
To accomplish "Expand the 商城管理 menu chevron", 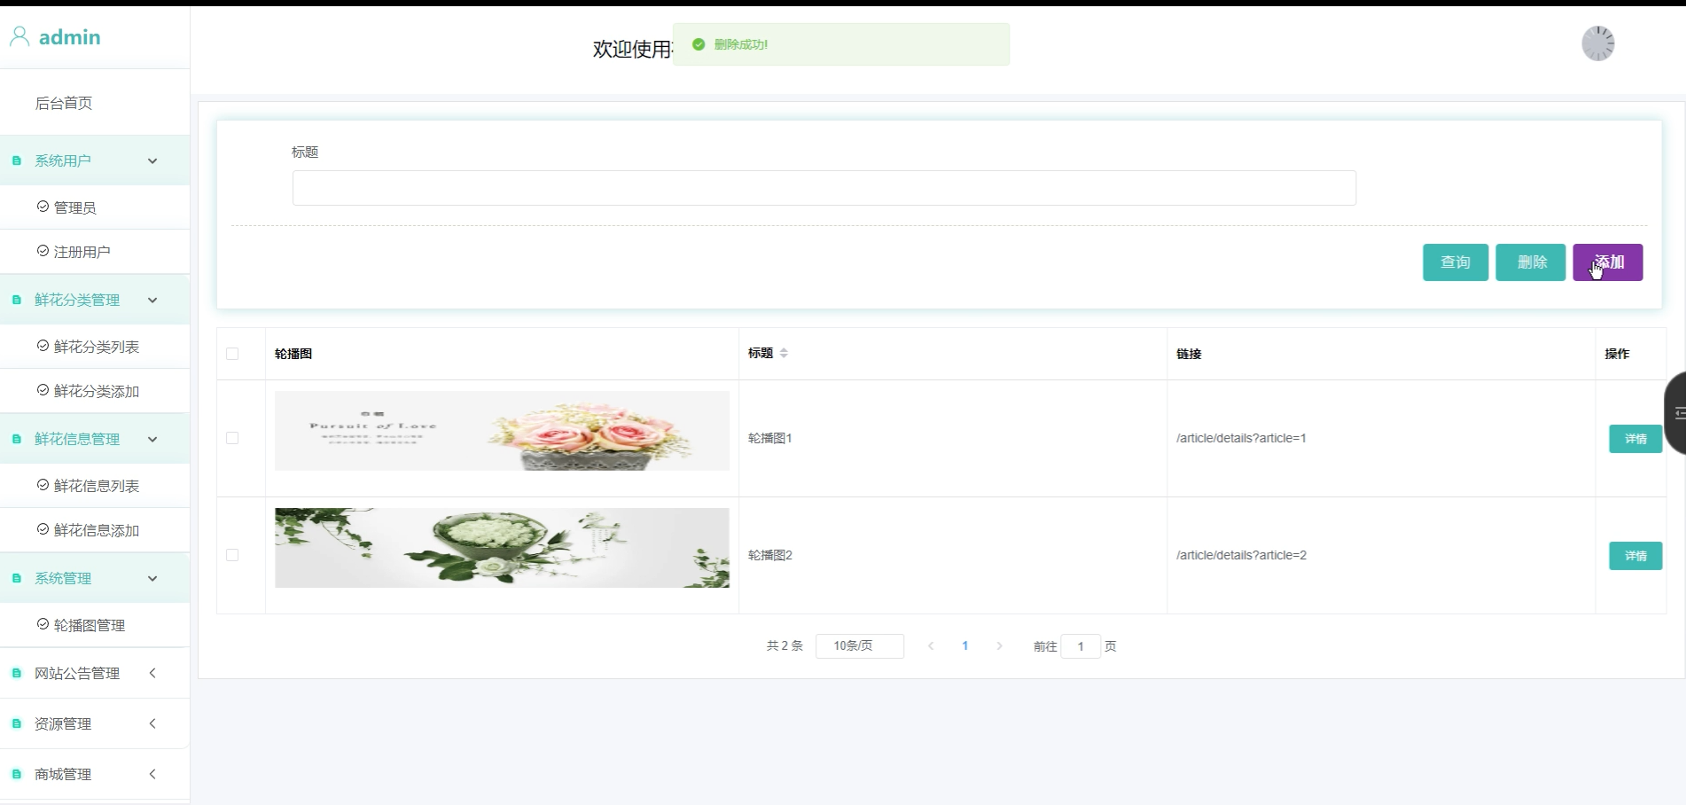I will tap(152, 774).
